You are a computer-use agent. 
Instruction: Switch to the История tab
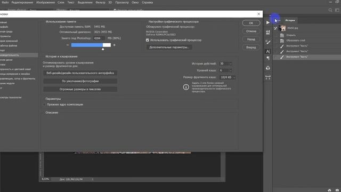click(290, 20)
